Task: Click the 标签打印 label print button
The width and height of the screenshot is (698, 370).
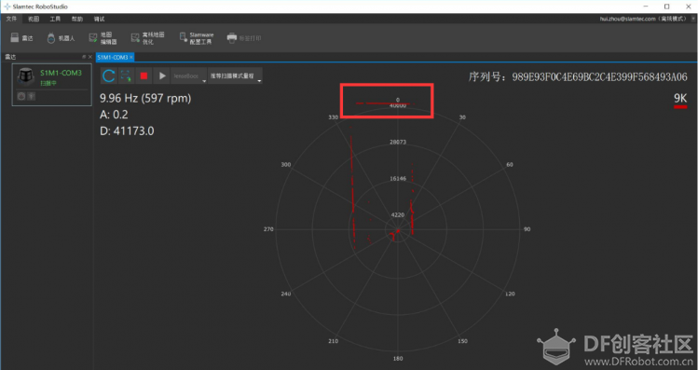Action: (x=244, y=38)
